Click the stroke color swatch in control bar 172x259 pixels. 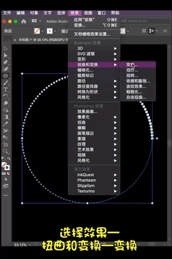[x=49, y=31]
